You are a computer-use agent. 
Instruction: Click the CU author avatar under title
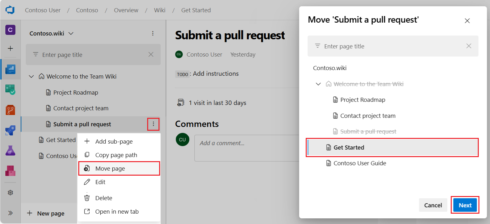[x=179, y=54]
